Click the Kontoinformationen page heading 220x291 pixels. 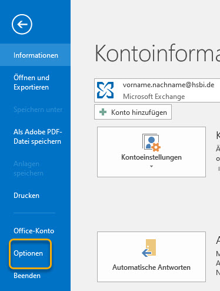[x=158, y=54]
